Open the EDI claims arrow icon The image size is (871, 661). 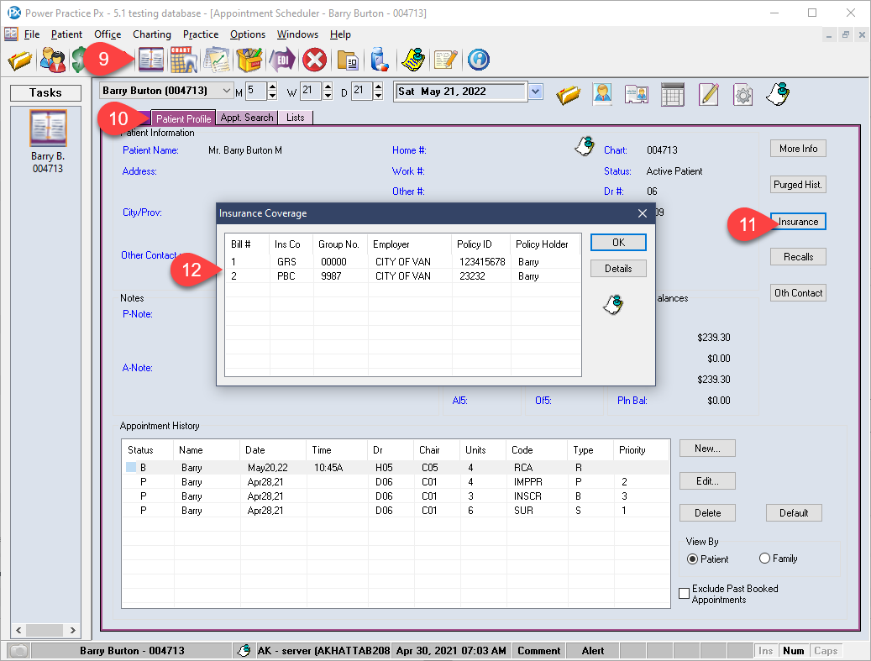click(x=282, y=60)
